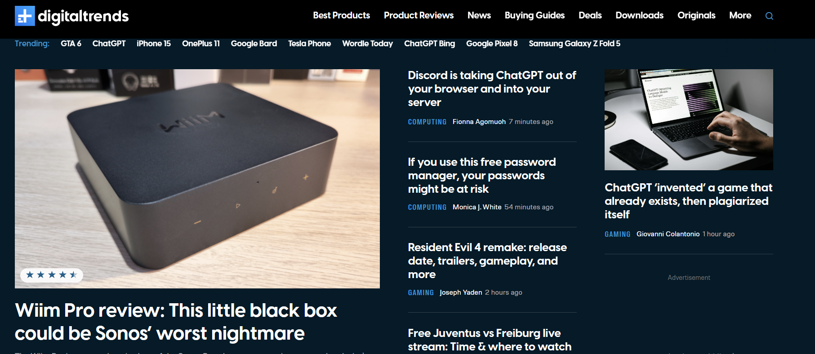Go to the News section

click(x=479, y=15)
